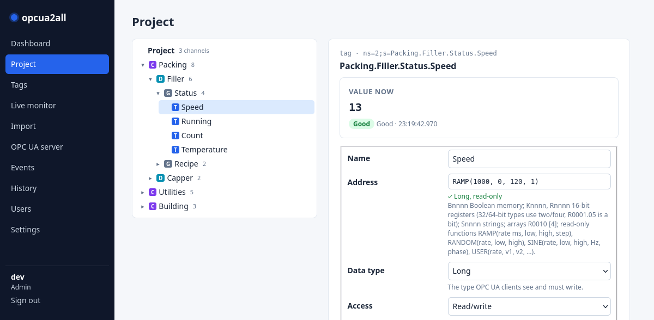Click the VALUE NOW label
Screen dimensions: 654x320
pos(371,92)
